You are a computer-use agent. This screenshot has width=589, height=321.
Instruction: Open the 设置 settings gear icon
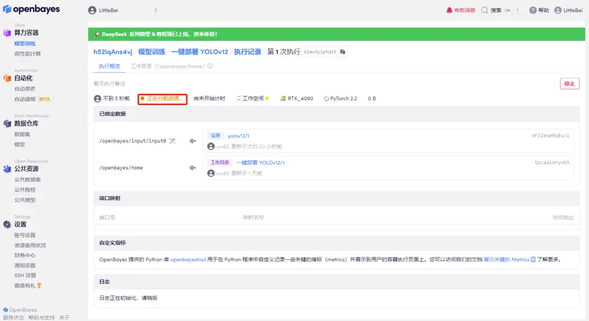click(7, 224)
